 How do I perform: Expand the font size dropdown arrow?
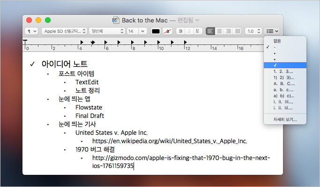point(142,31)
